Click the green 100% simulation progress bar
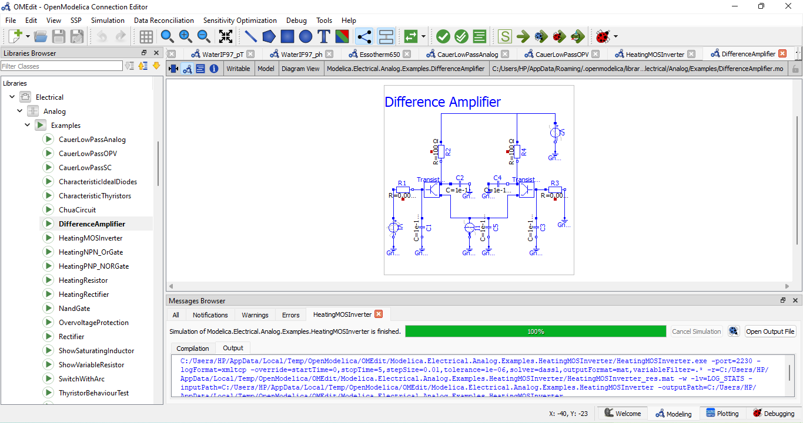Screen dimensions: 803x423 pyautogui.click(x=536, y=331)
